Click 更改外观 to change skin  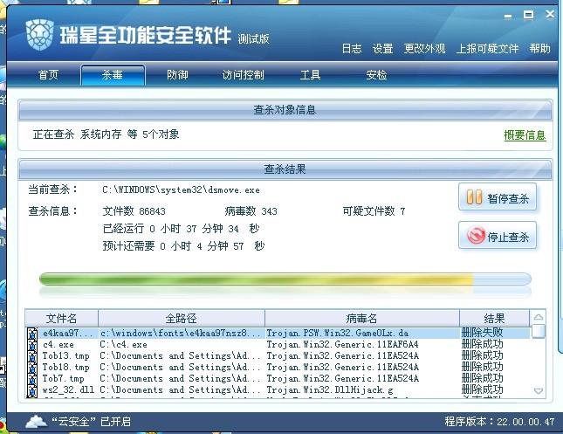[x=424, y=49]
